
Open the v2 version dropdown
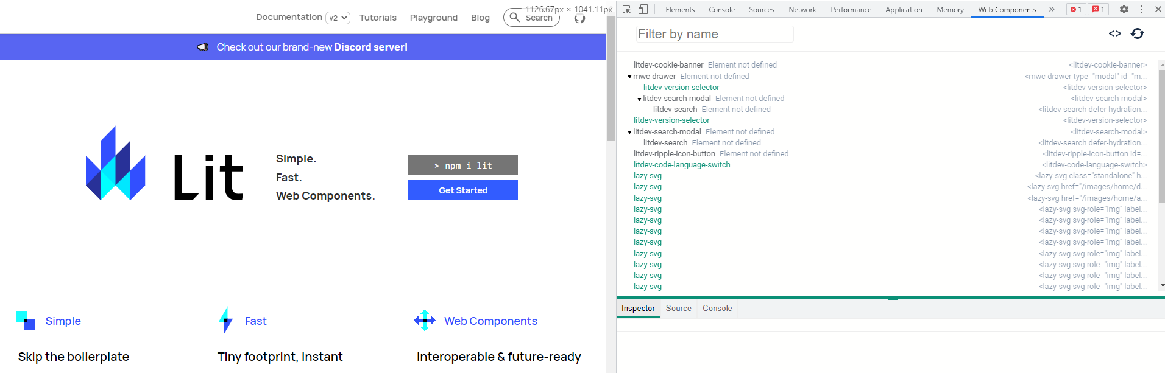[338, 18]
